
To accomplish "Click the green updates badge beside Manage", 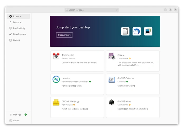I will [x=26, y=115].
